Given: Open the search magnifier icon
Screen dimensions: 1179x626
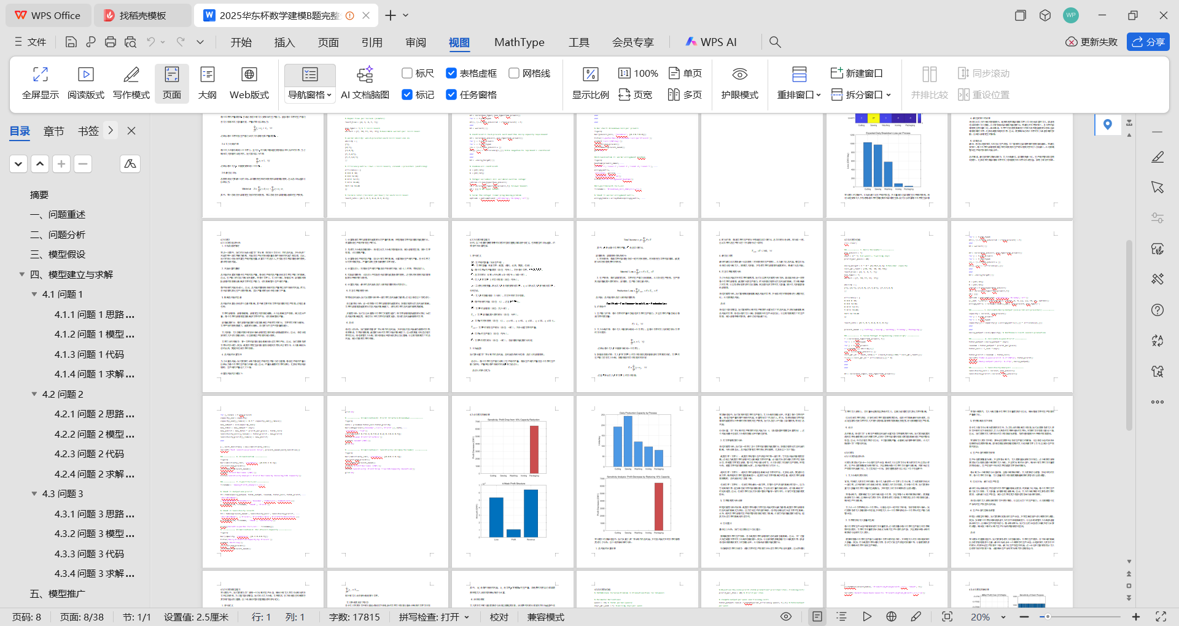Looking at the screenshot, I should click(x=775, y=42).
